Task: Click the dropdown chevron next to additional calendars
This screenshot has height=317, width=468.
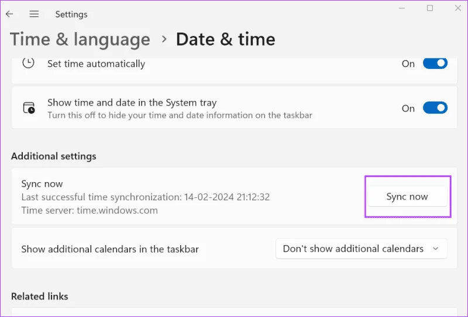Action: tap(435, 249)
